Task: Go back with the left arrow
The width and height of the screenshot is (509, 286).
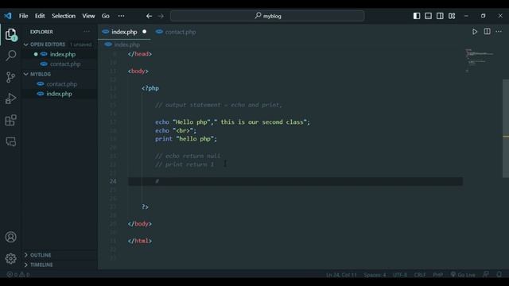Action: [x=149, y=16]
